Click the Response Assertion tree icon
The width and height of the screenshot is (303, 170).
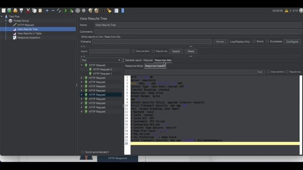pos(15,38)
